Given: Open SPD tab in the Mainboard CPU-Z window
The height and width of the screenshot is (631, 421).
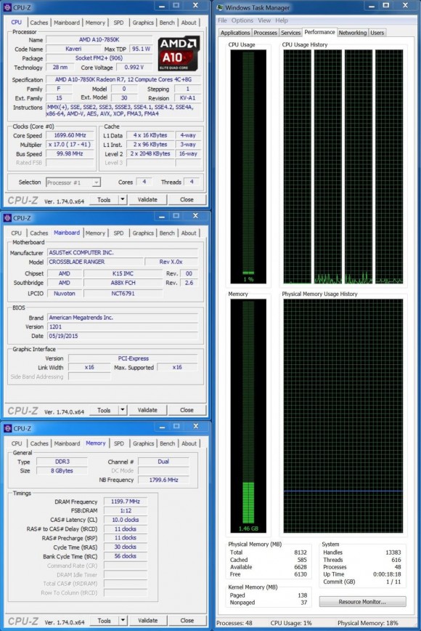Looking at the screenshot, I should [x=118, y=233].
